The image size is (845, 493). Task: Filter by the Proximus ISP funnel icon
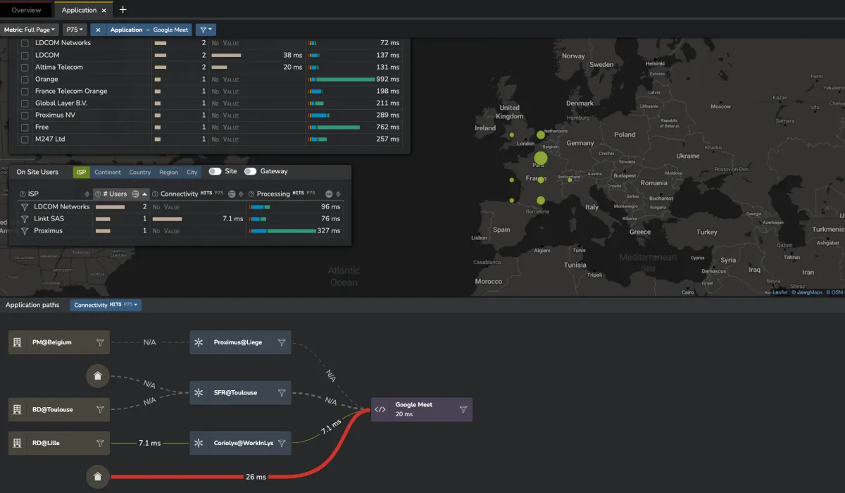tap(25, 231)
